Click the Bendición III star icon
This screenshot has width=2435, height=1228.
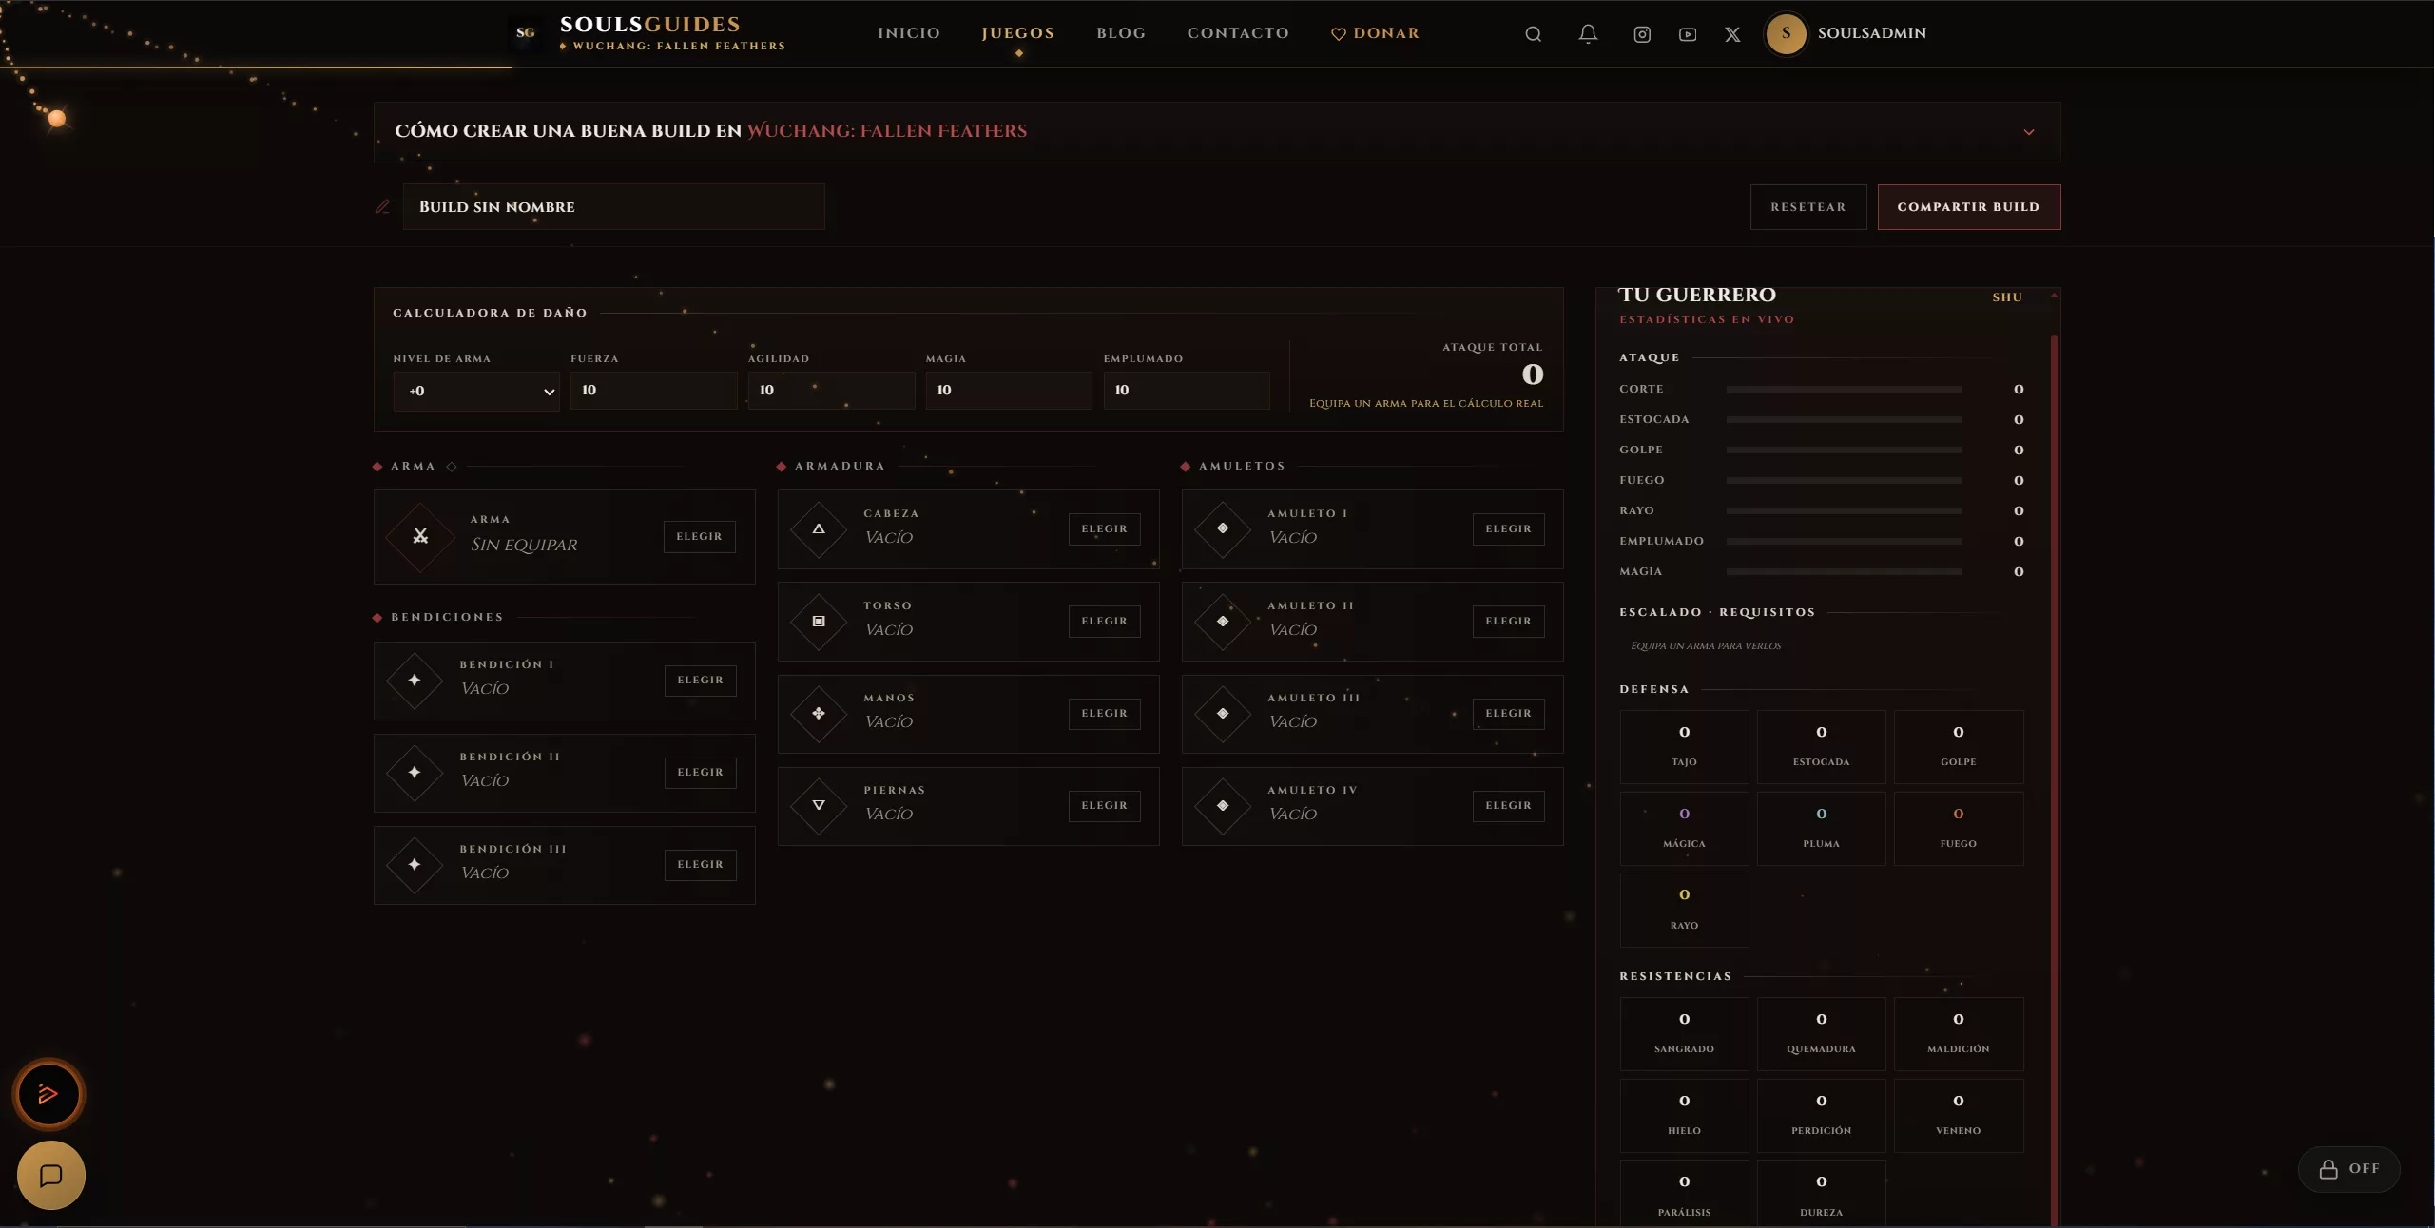point(415,865)
